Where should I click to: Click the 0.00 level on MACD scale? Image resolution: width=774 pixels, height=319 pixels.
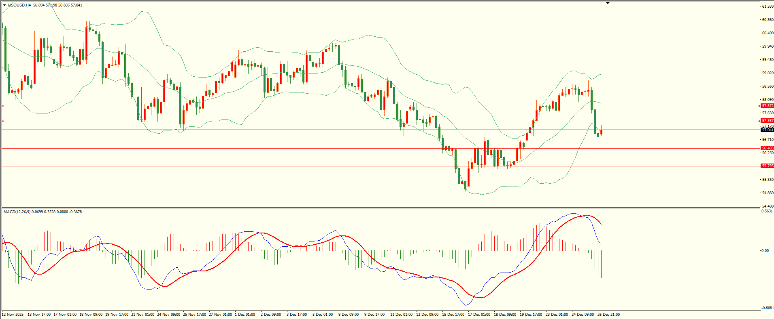[765, 251]
